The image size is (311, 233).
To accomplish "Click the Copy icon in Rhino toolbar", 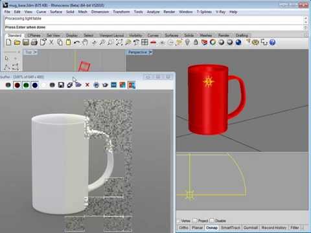I will tap(60, 42).
